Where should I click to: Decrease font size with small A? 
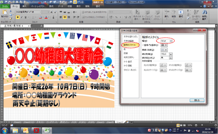pyautogui.click(x=55, y=12)
